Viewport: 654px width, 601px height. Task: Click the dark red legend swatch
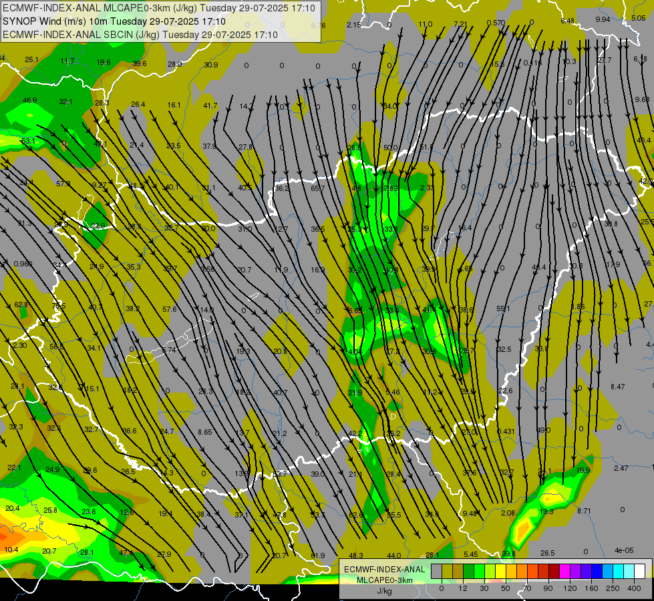[554, 571]
